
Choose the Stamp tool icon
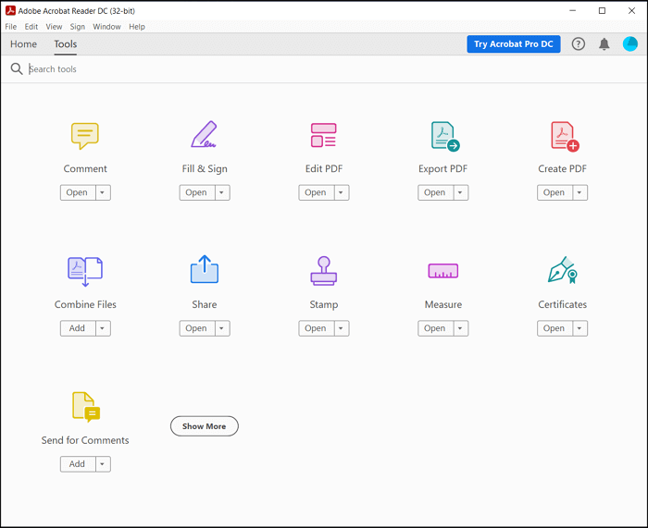pyautogui.click(x=323, y=271)
